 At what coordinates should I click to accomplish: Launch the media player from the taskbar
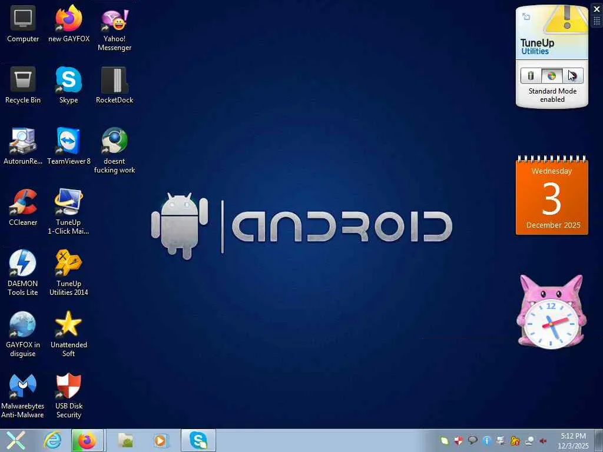[x=160, y=440]
